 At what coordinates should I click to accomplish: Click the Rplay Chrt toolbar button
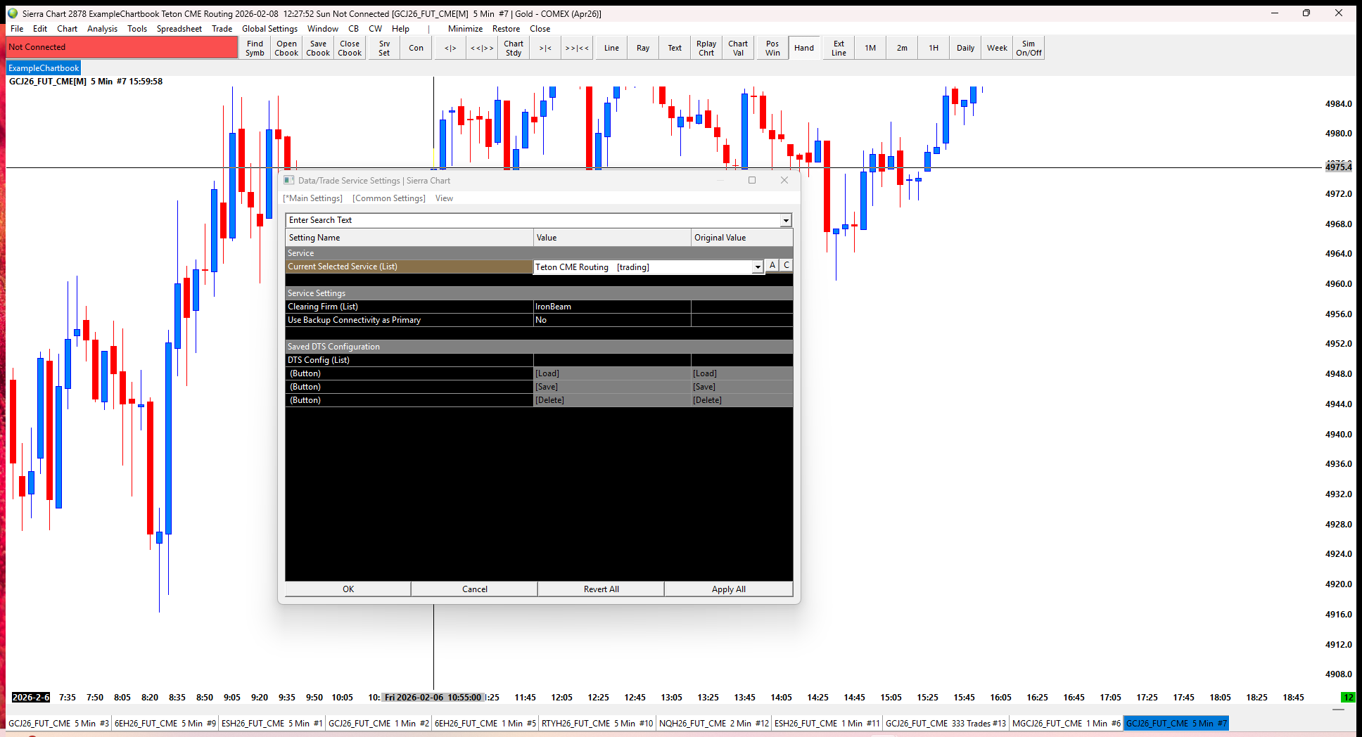[706, 48]
